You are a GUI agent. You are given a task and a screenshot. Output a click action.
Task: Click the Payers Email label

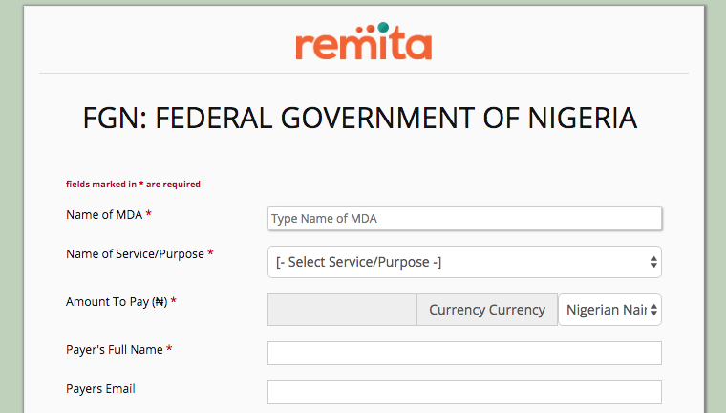[100, 389]
